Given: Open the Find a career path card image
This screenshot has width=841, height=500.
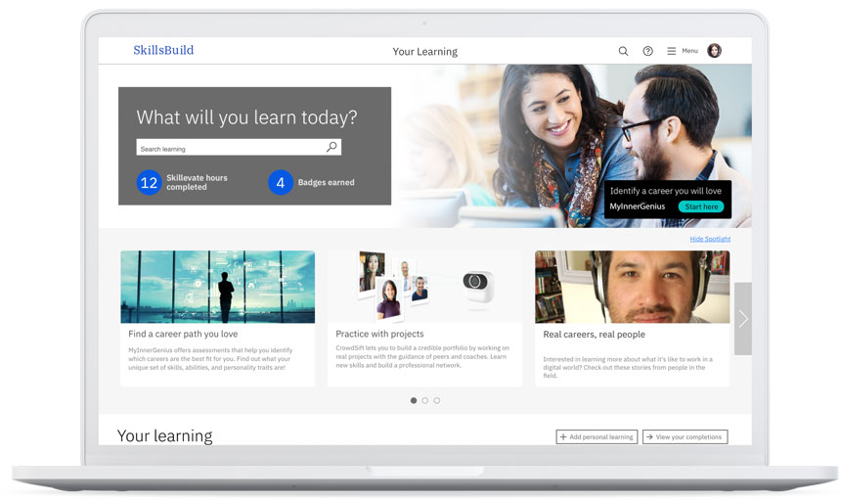Looking at the screenshot, I should pyautogui.click(x=217, y=287).
